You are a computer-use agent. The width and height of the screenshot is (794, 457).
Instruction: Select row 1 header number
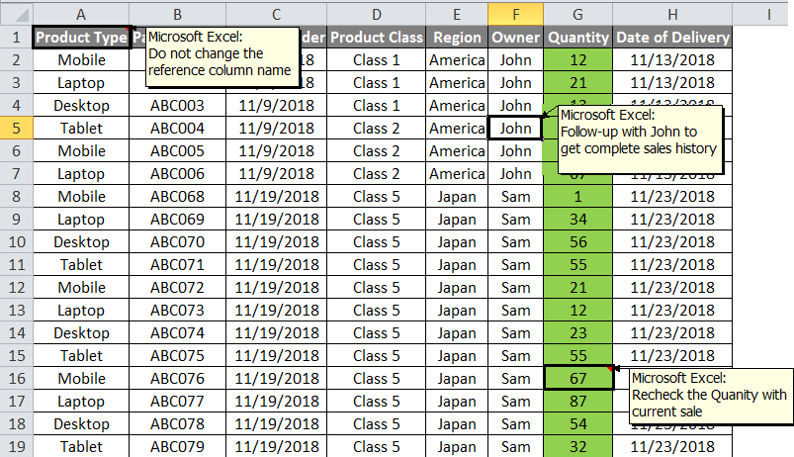(x=17, y=37)
